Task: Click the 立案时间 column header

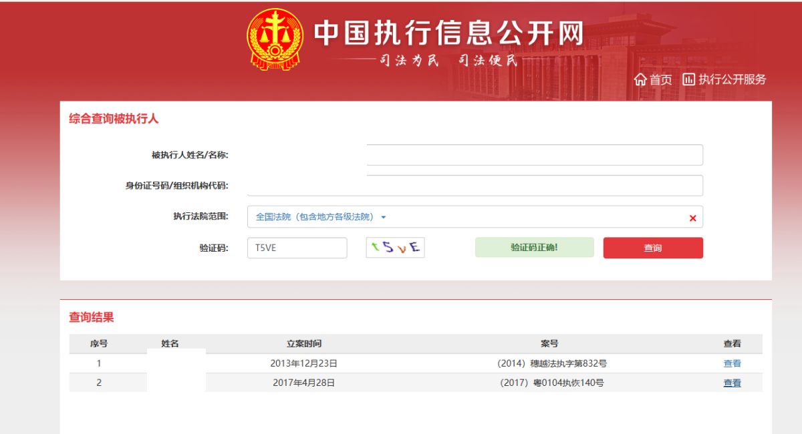Action: (304, 344)
